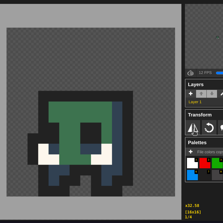Click the move layer down arrow

(x=212, y=94)
